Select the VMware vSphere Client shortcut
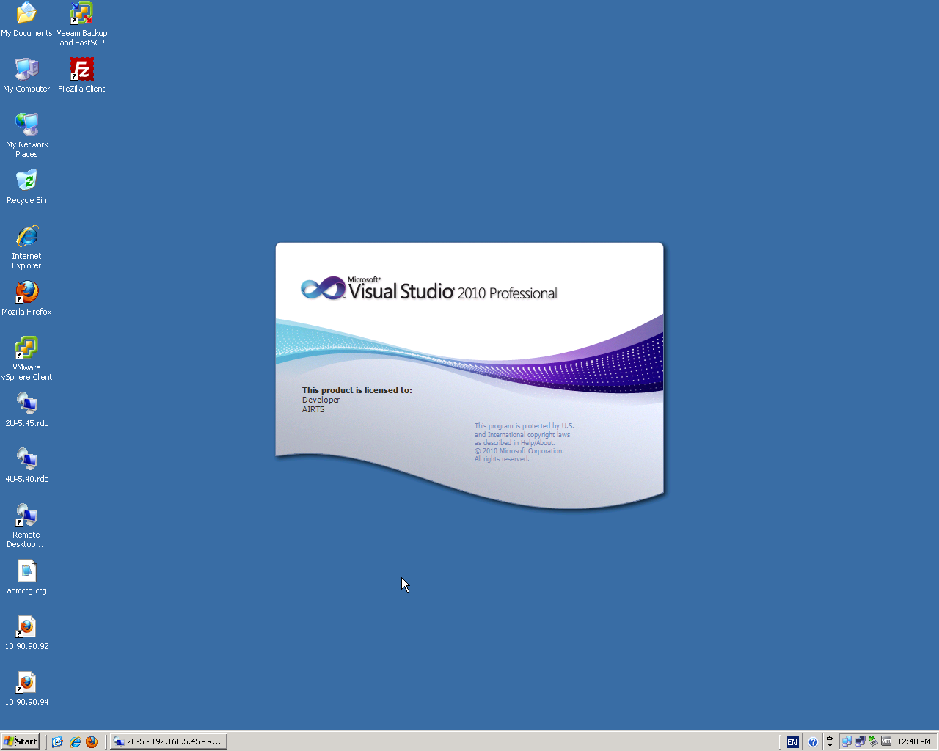Screen dimensions: 939x751 click(26, 358)
